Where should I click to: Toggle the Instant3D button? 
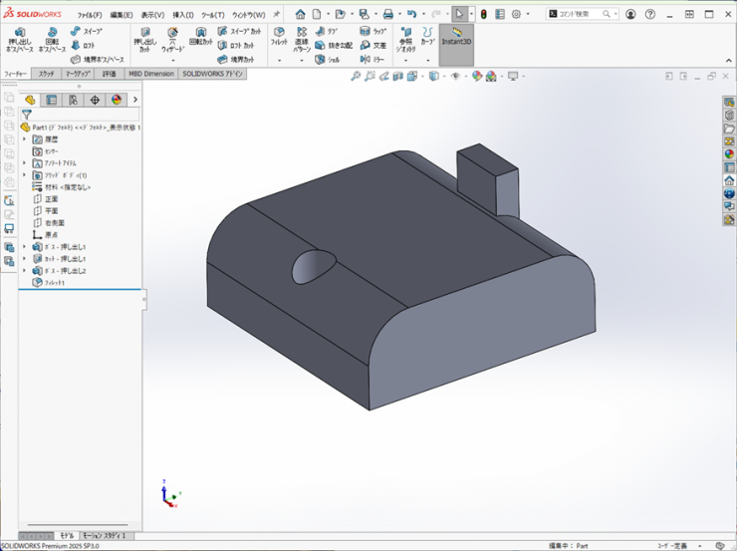tap(456, 38)
